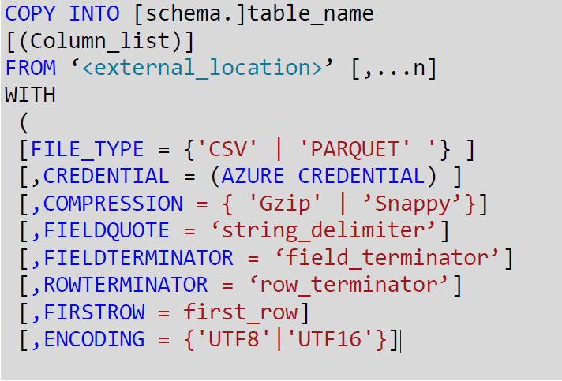Image resolution: width=562 pixels, height=381 pixels.
Task: Click the ENCODING option name
Action: pyautogui.click(x=94, y=339)
